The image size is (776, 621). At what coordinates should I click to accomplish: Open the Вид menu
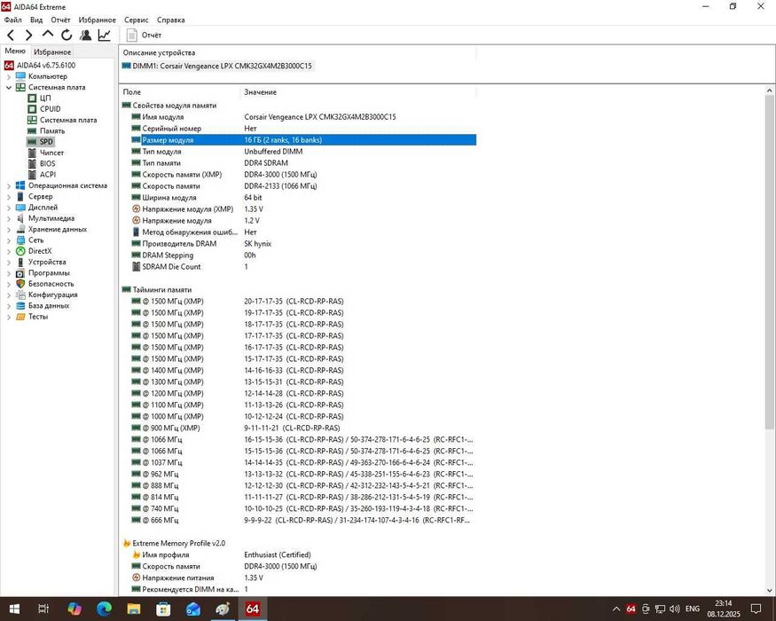click(x=36, y=20)
